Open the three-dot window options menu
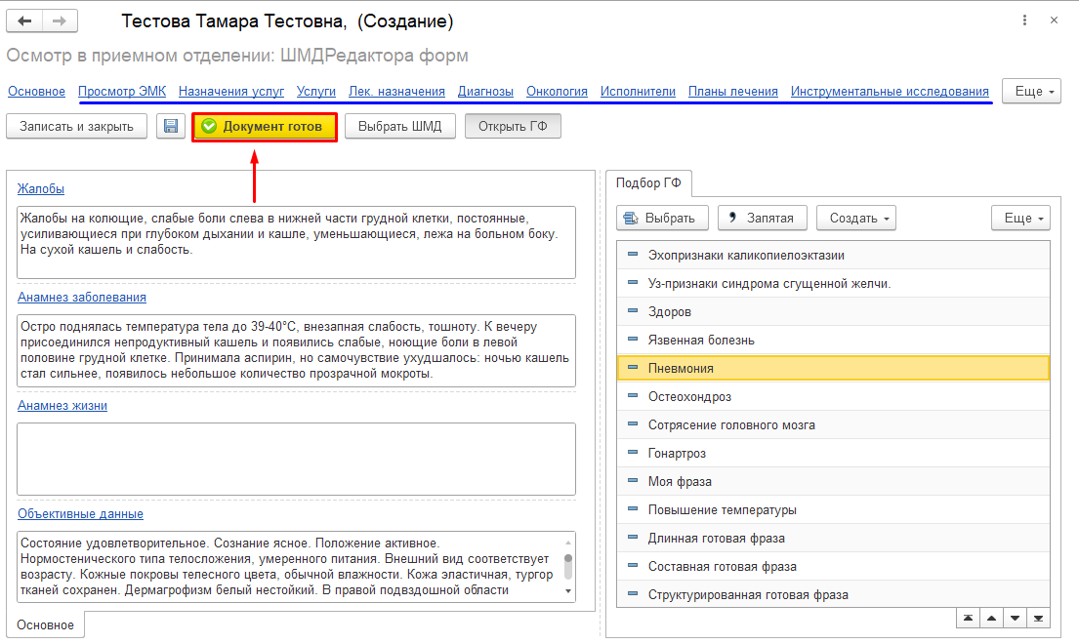 [x=1024, y=20]
